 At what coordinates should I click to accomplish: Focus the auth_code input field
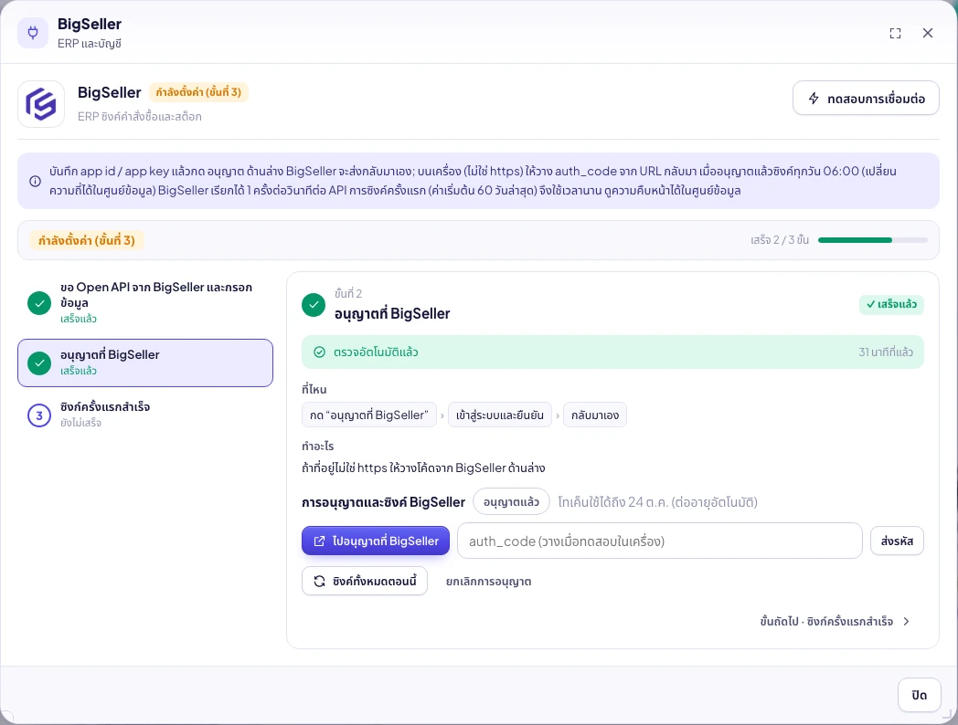pyautogui.click(x=660, y=541)
